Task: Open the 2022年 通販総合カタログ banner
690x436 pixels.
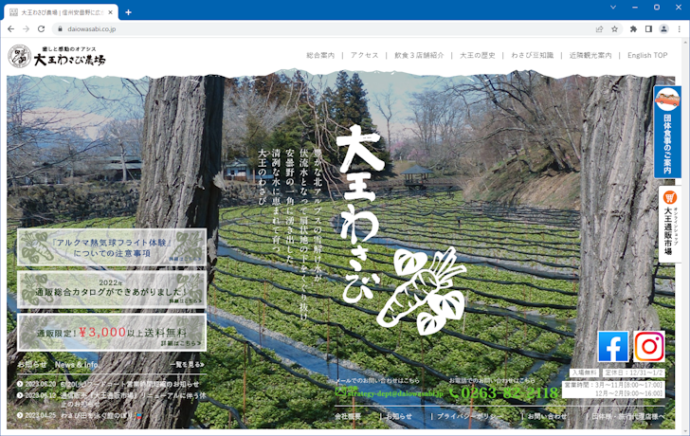Action: (112, 289)
